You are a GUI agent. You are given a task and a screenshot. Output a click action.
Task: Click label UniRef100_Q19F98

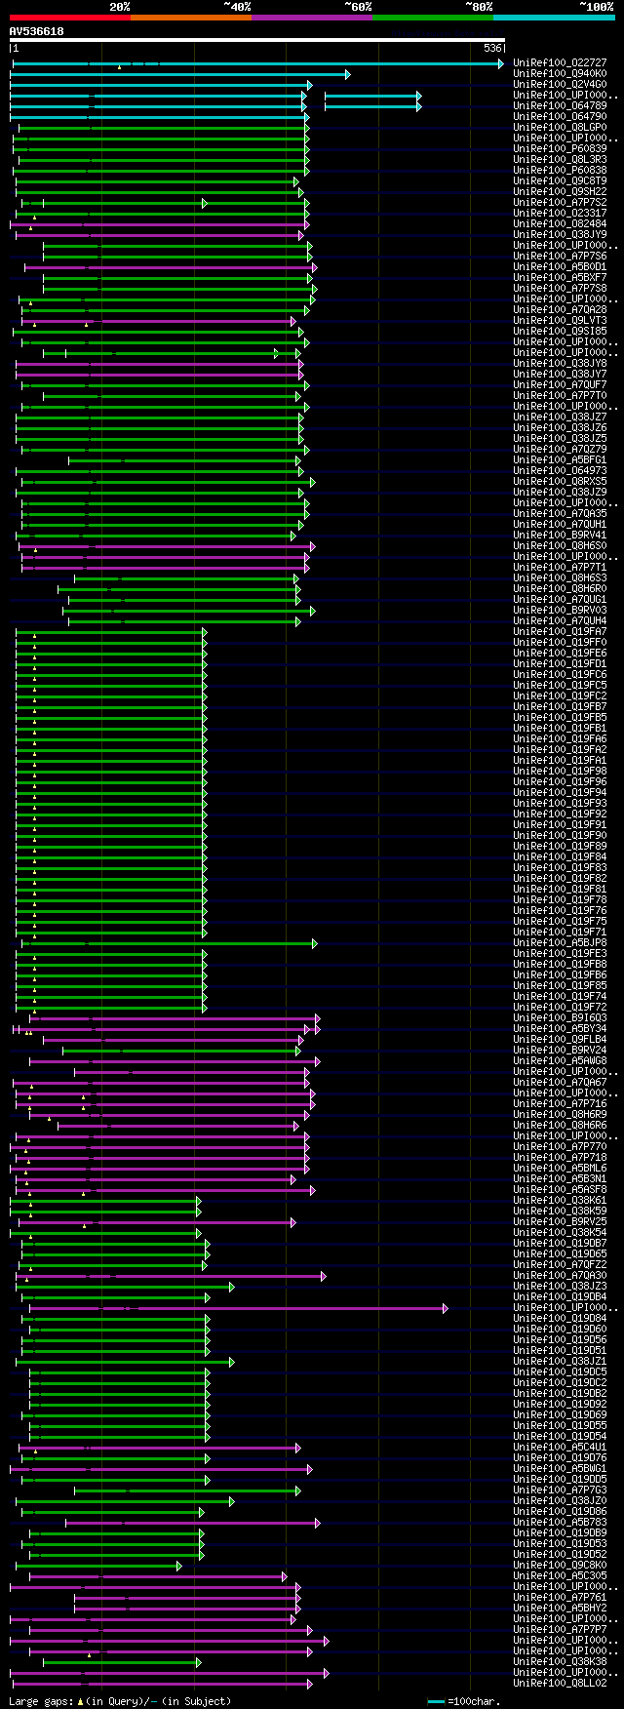(x=560, y=772)
